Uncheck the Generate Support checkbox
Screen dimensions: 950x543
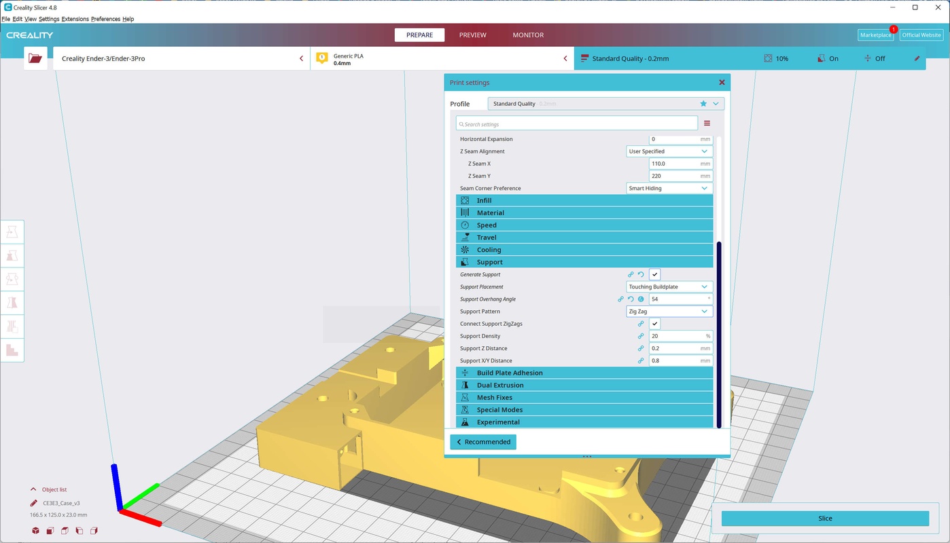pos(655,275)
